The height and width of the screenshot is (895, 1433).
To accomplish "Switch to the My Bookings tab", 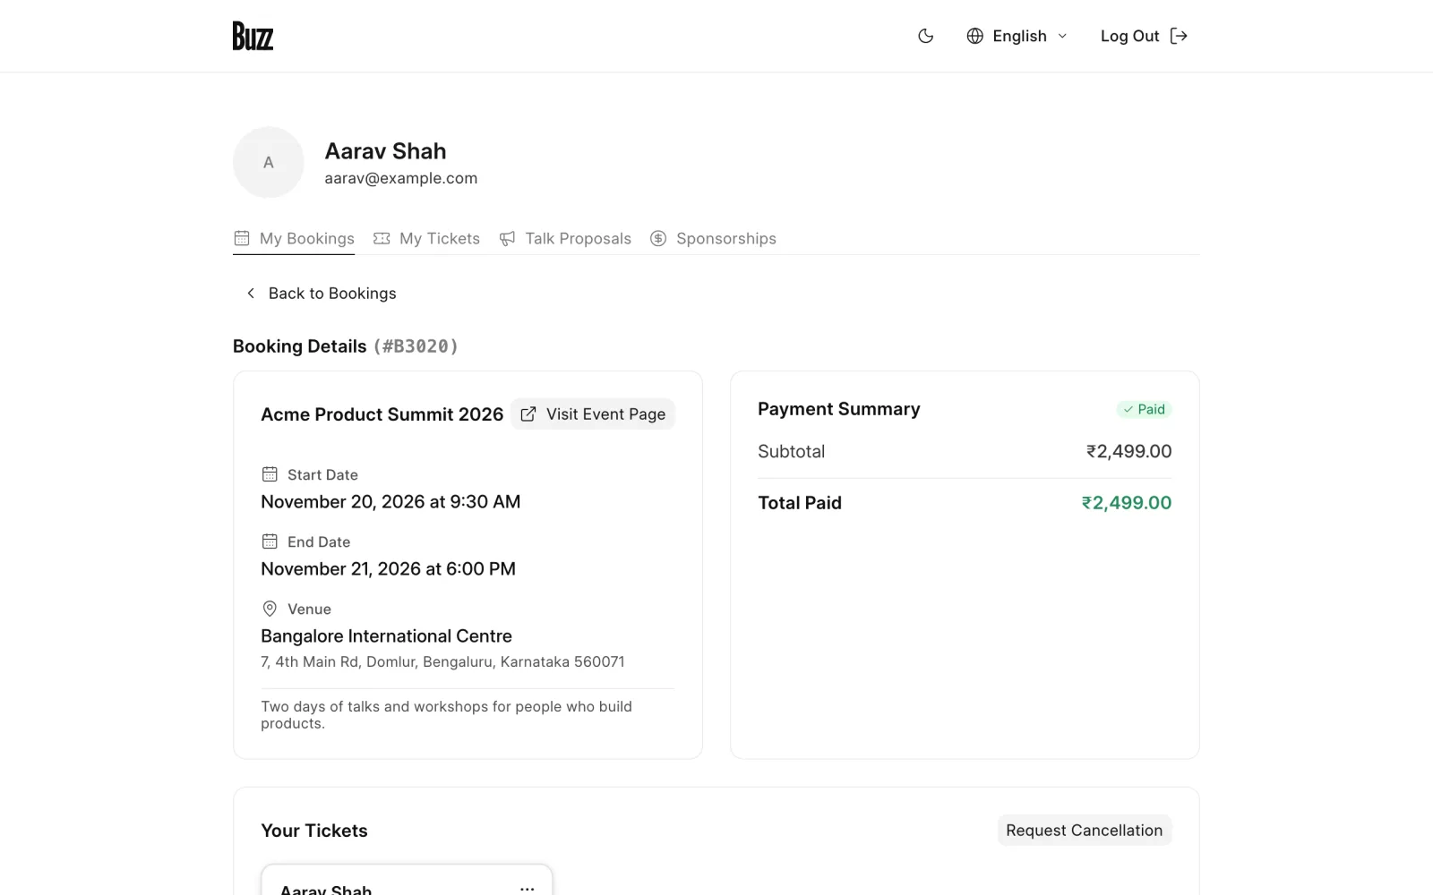I will tap(294, 238).
